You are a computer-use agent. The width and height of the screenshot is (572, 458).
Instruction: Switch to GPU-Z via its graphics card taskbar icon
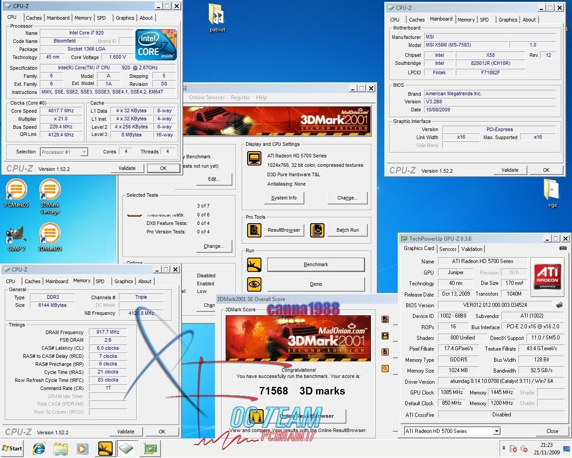151,448
